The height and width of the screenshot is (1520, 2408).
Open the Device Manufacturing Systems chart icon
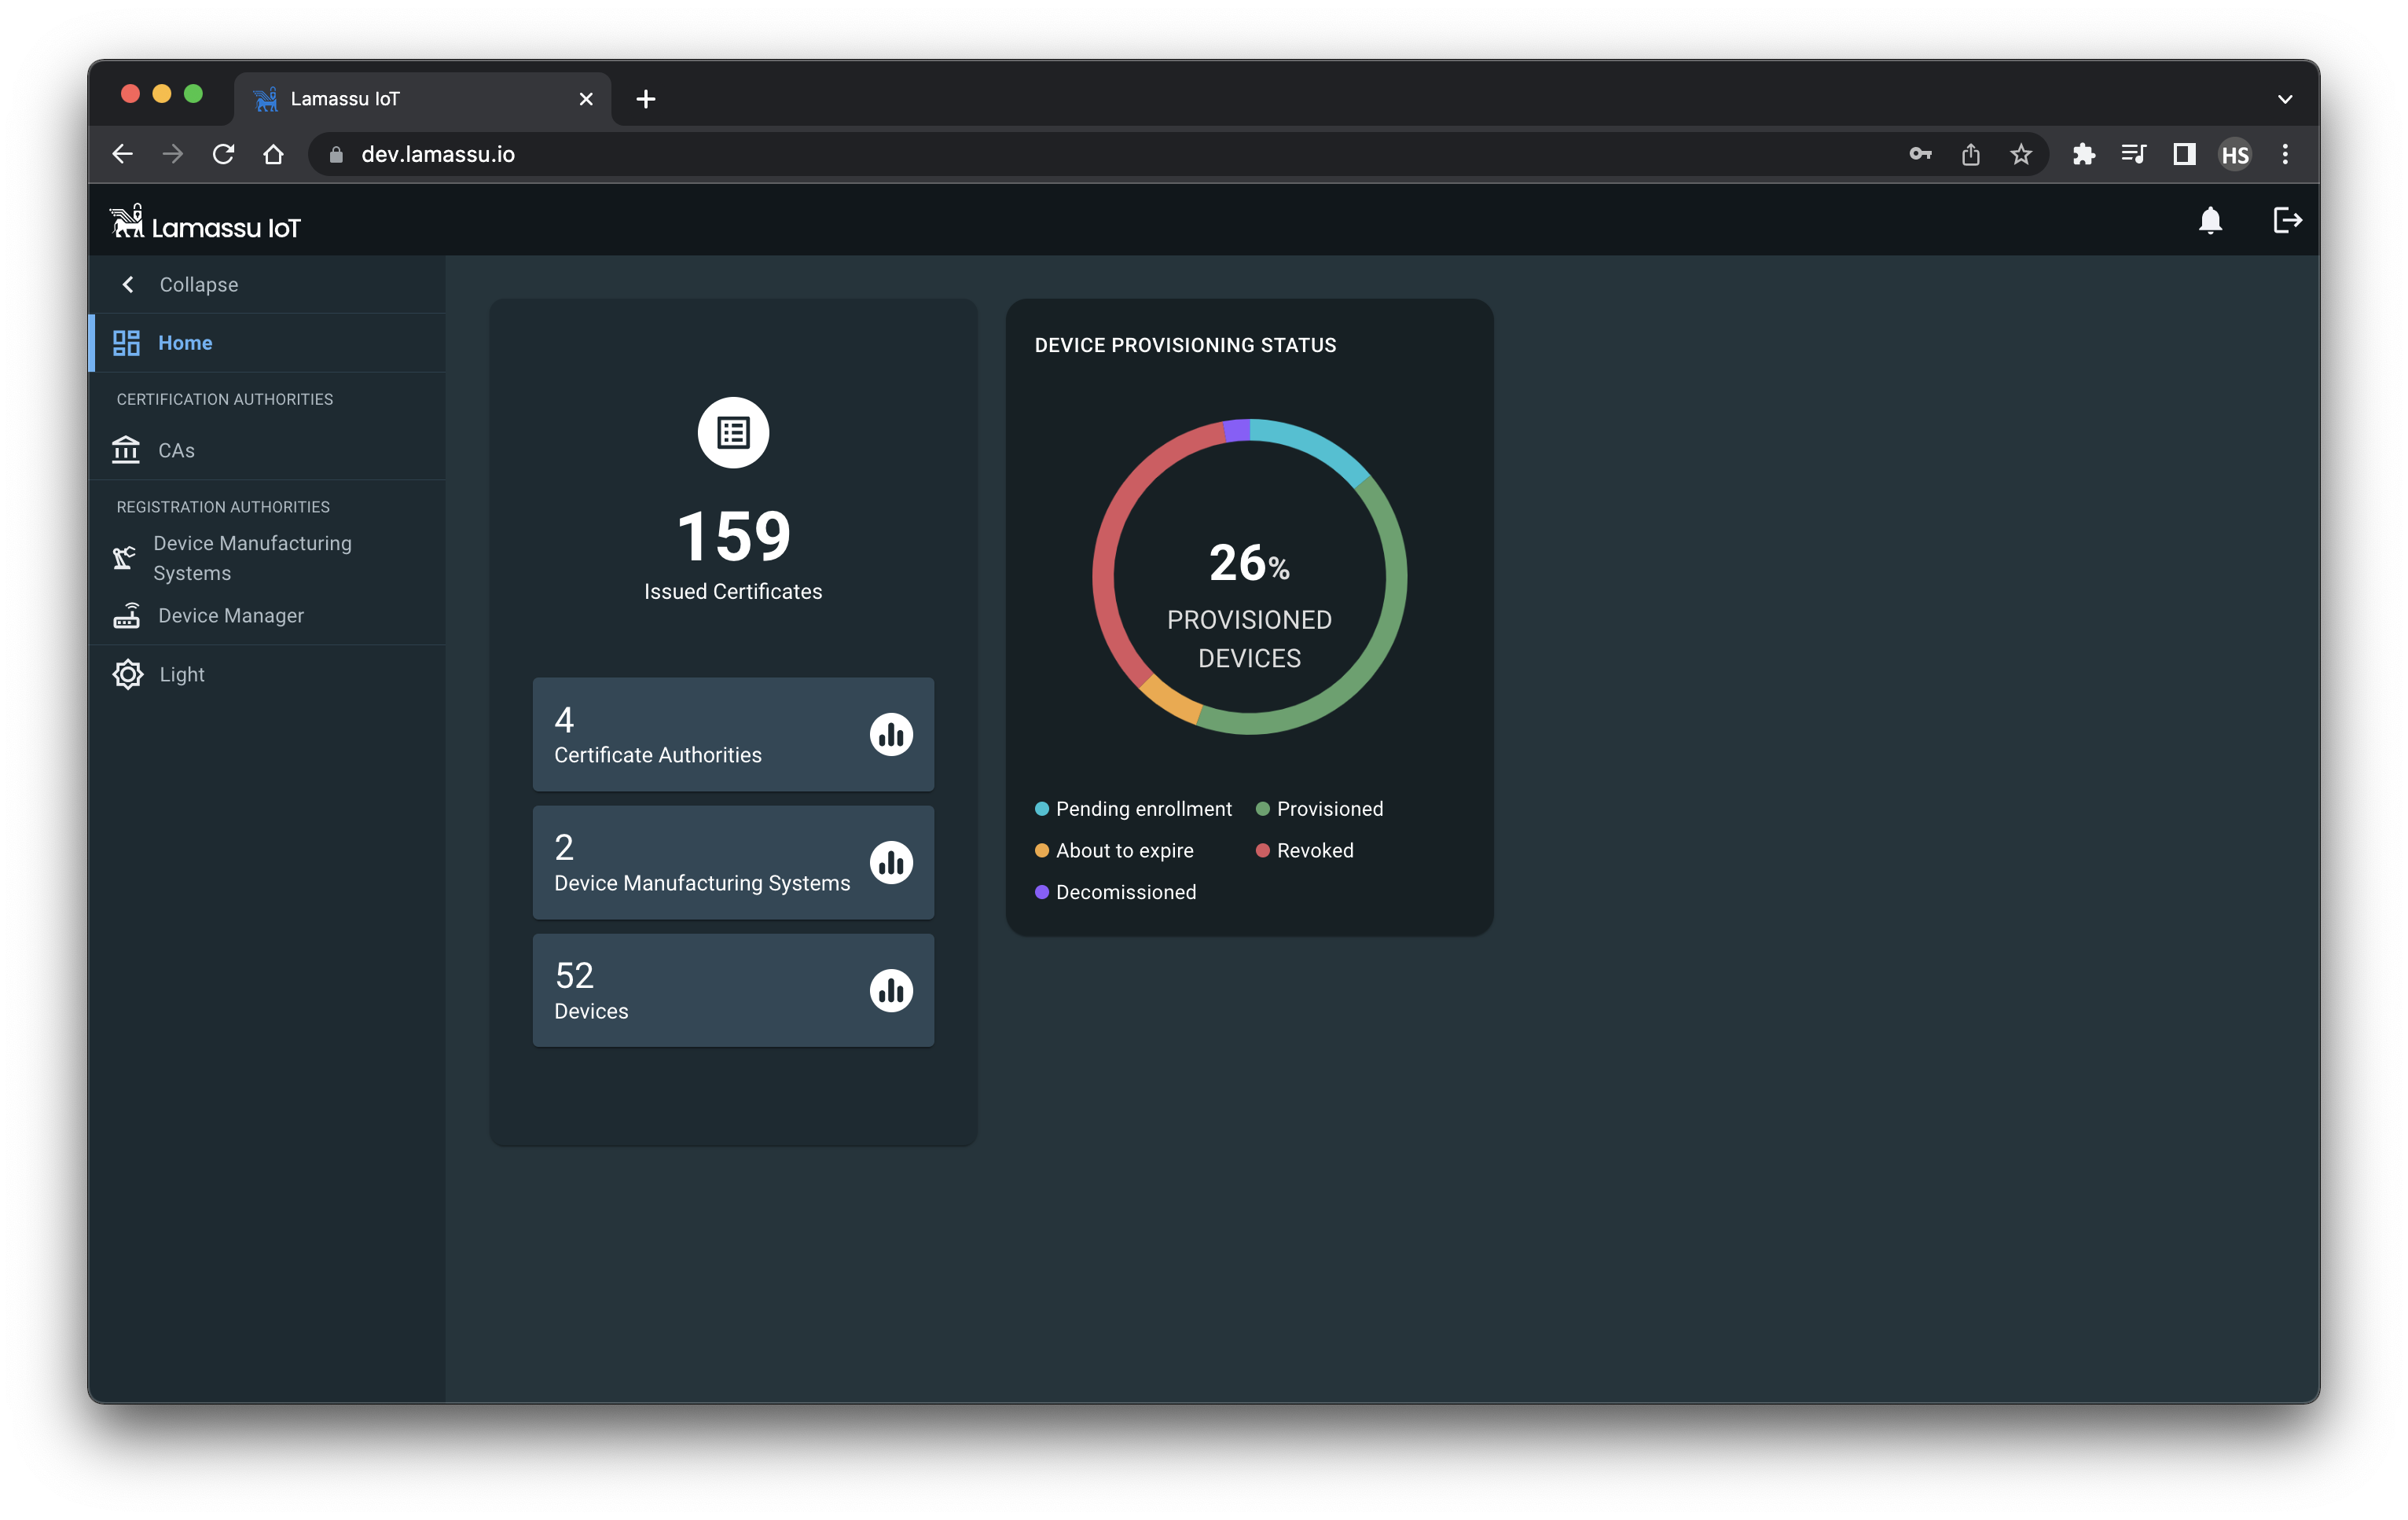coord(891,862)
